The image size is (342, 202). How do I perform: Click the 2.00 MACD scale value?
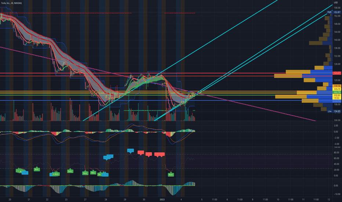point(336,126)
